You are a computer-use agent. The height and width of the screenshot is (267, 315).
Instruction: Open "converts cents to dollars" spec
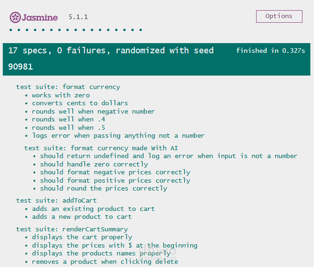[x=80, y=103]
